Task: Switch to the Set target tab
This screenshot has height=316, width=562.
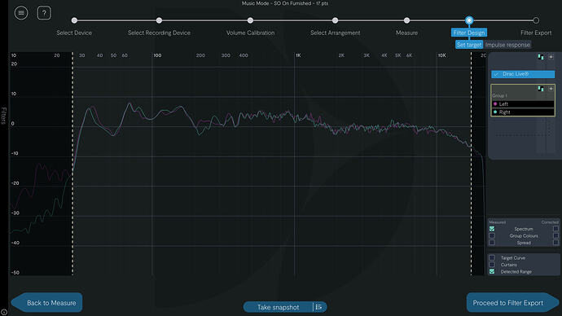Action: coord(469,45)
